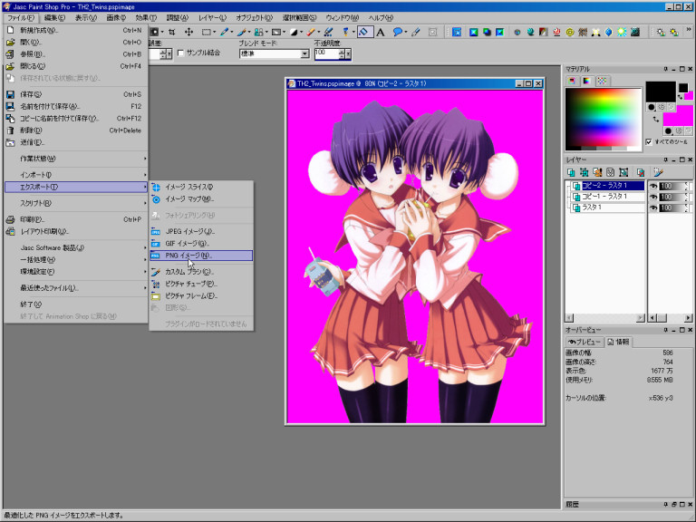Select the Clone Brush tool

pos(258,32)
